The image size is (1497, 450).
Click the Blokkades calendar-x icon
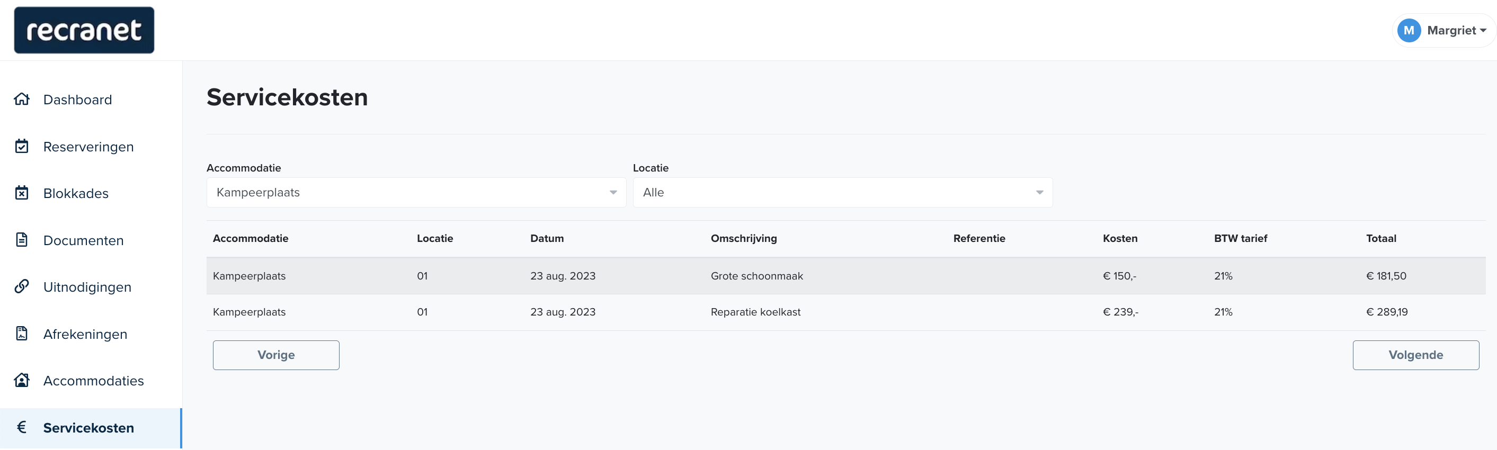tap(22, 193)
